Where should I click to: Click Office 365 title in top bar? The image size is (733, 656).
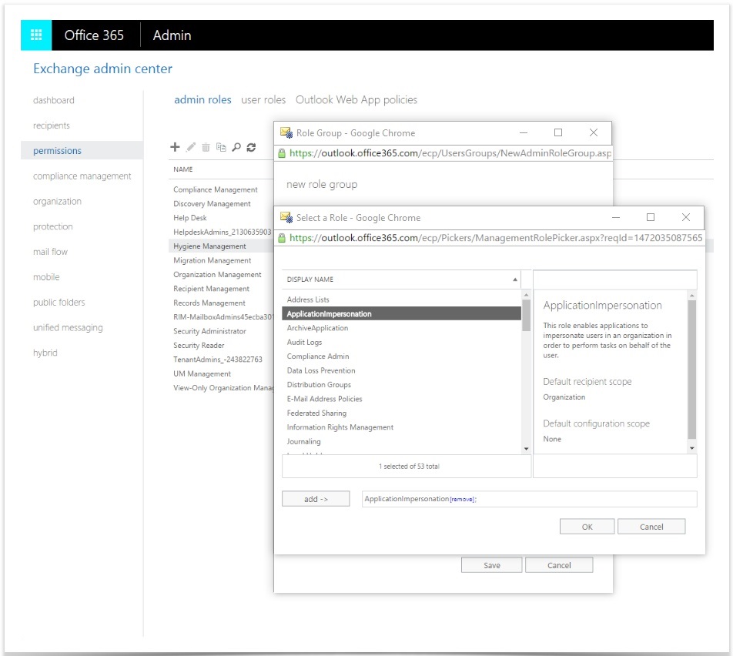tap(94, 35)
